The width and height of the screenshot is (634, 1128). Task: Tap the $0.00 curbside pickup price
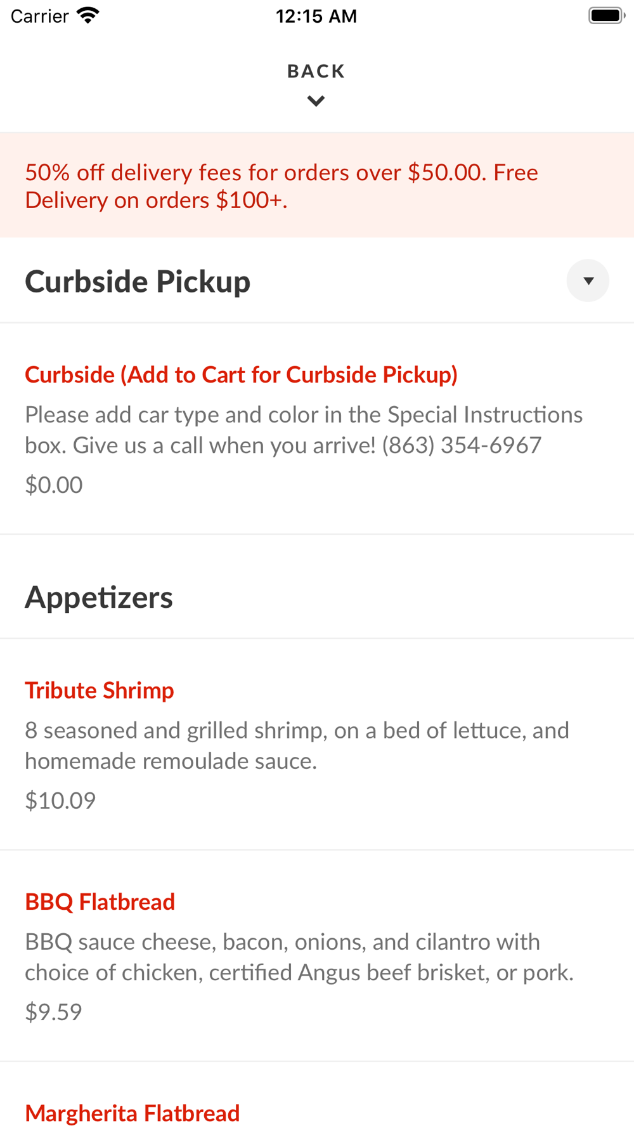coord(54,485)
